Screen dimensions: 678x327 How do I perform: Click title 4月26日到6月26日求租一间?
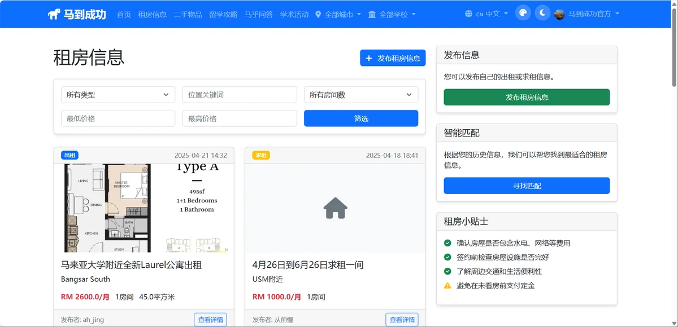[308, 264]
